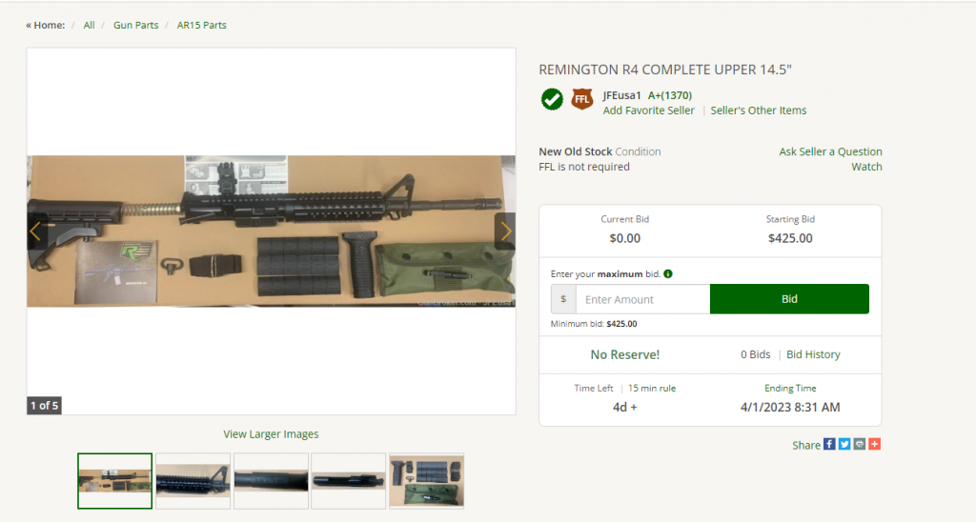Viewport: 976px width, 522px height.
Task: Click the Enter Amount bid field
Action: point(642,299)
